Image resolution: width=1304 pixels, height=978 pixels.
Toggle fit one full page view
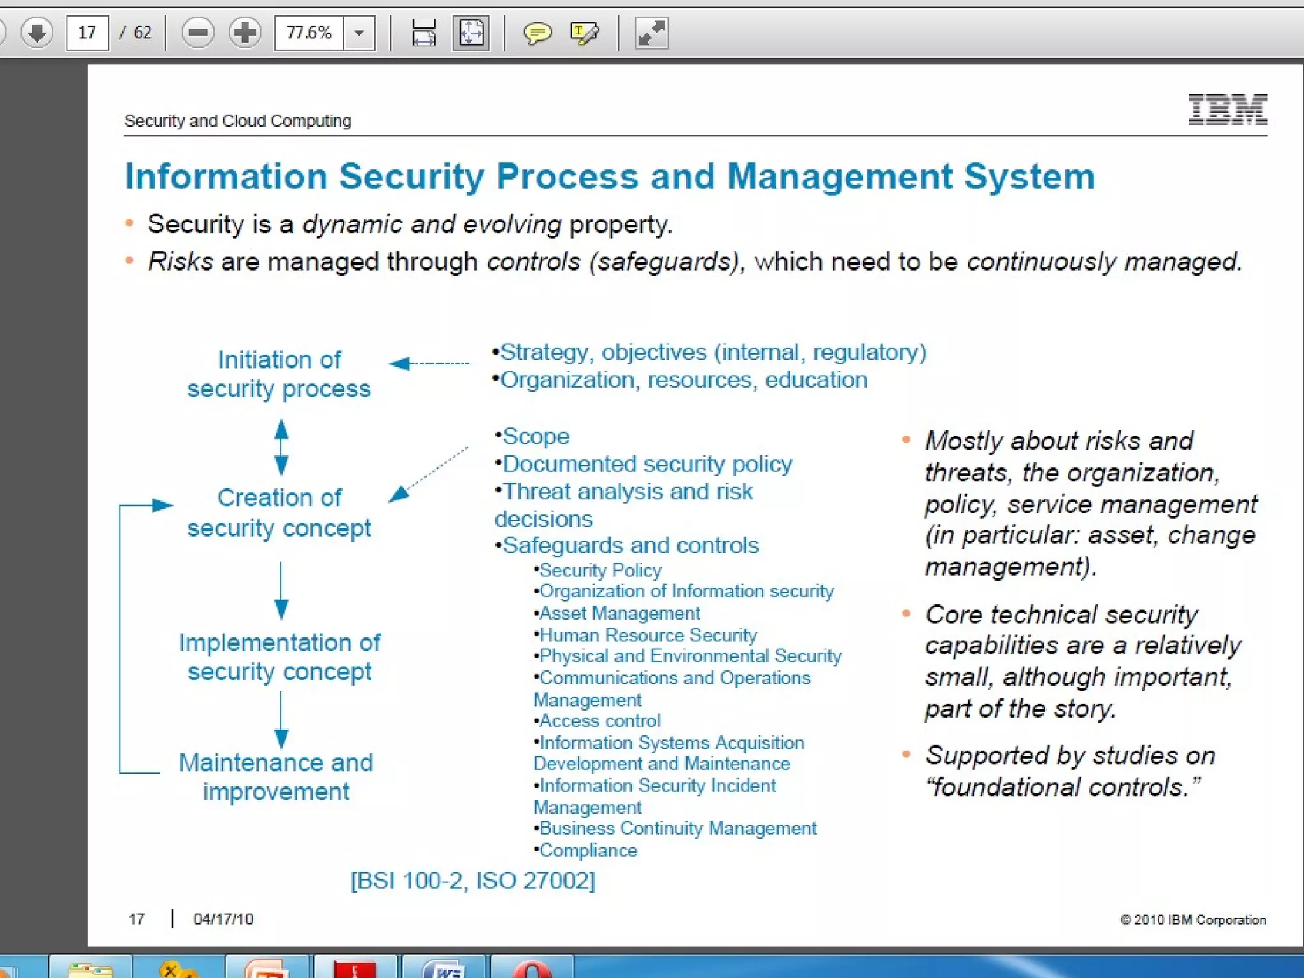(x=471, y=32)
